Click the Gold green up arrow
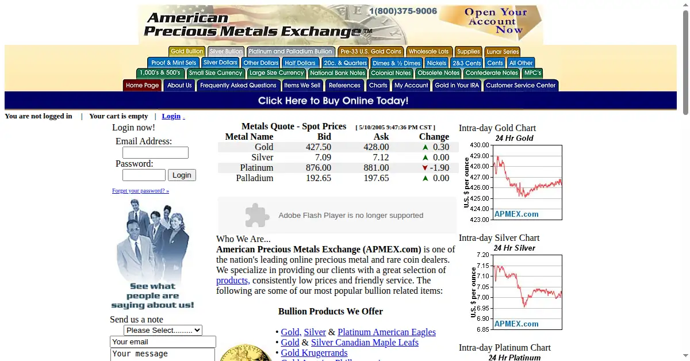This screenshot has width=690, height=361. (425, 147)
